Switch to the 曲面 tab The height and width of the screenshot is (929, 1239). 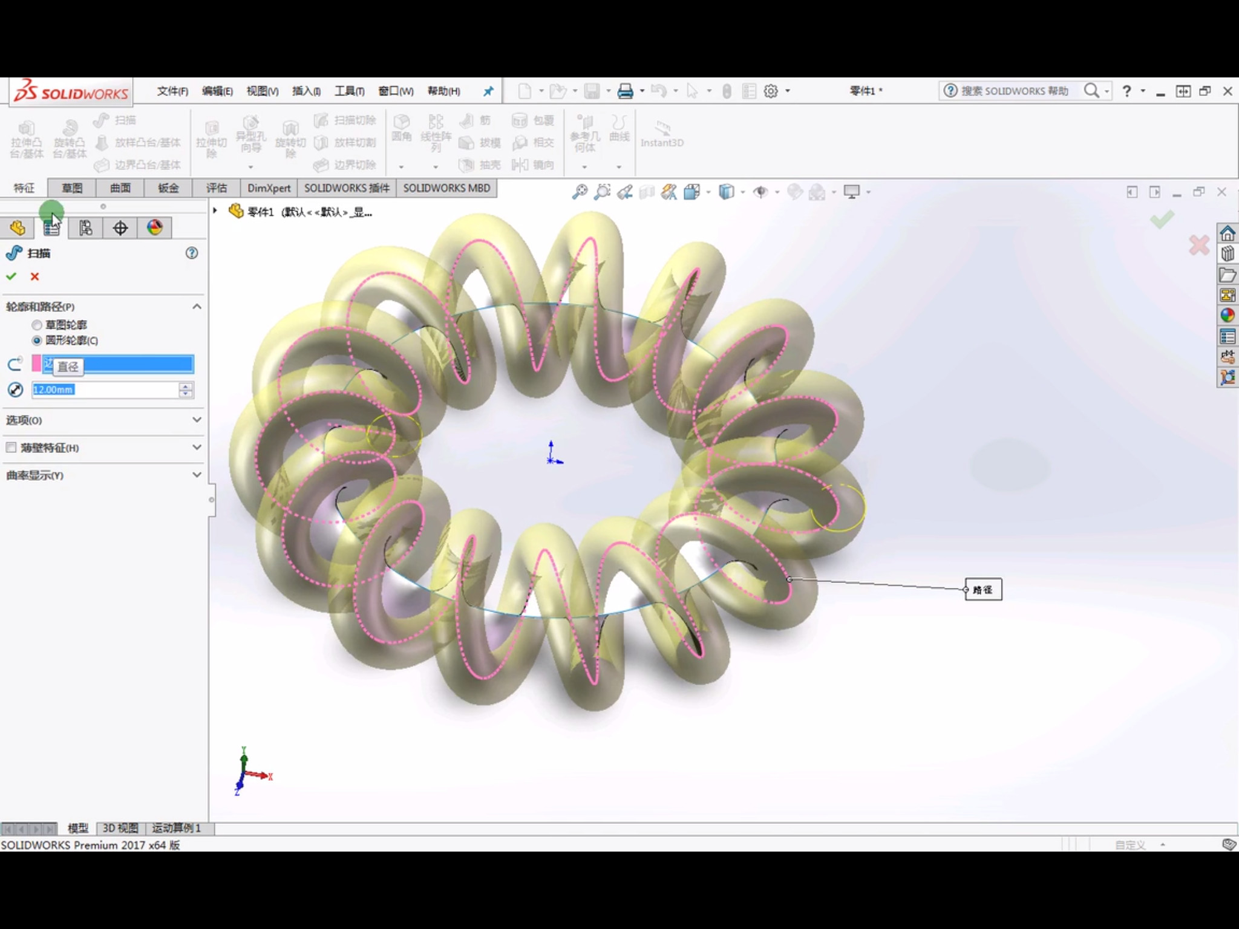[x=118, y=187]
